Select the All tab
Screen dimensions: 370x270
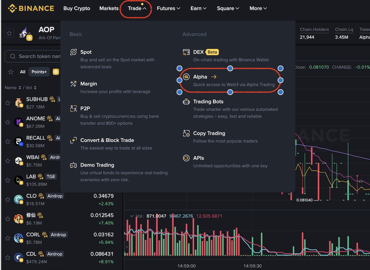click(x=23, y=72)
